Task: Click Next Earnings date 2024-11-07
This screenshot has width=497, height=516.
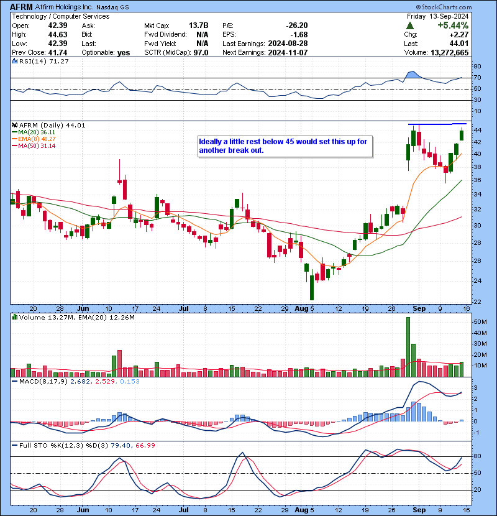Action: tap(288, 53)
